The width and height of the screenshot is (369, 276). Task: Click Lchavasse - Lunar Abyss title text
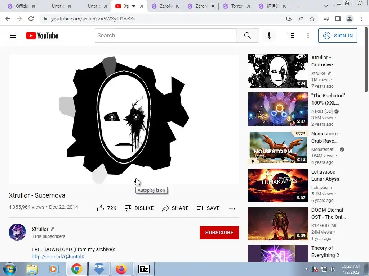tap(325, 175)
